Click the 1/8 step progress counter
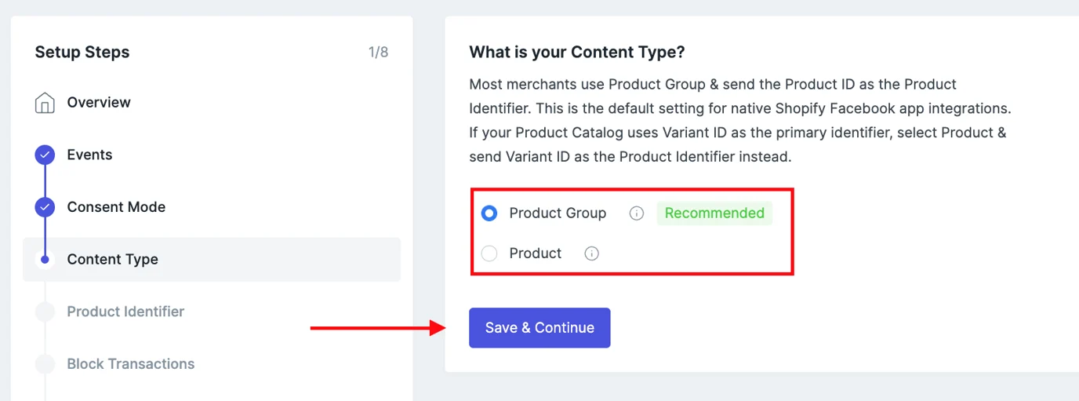 click(378, 53)
